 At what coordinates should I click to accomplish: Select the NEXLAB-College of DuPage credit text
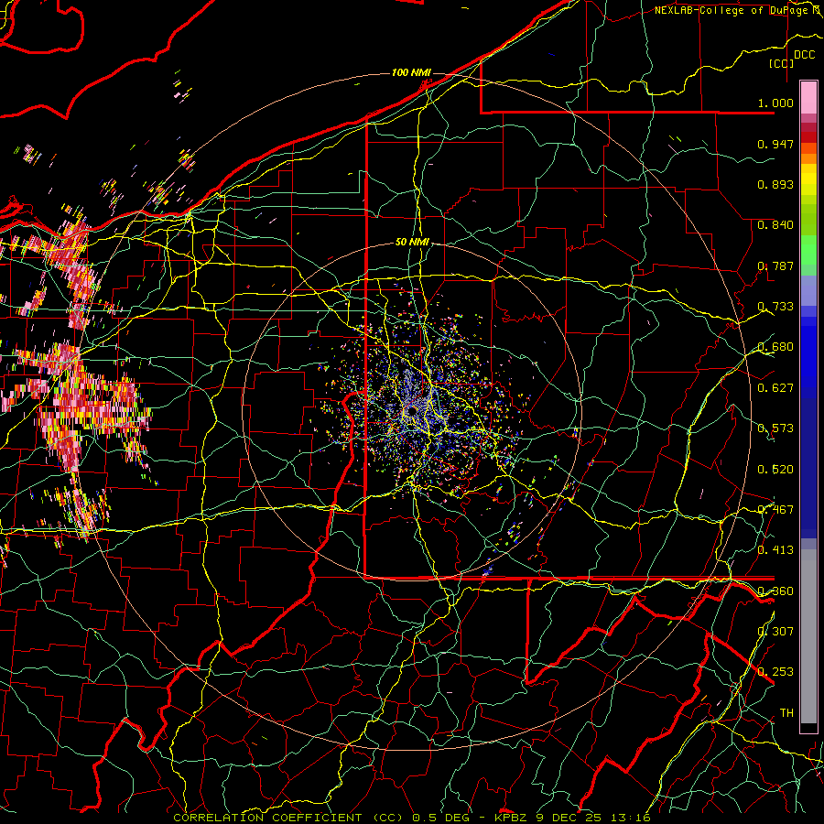(731, 10)
